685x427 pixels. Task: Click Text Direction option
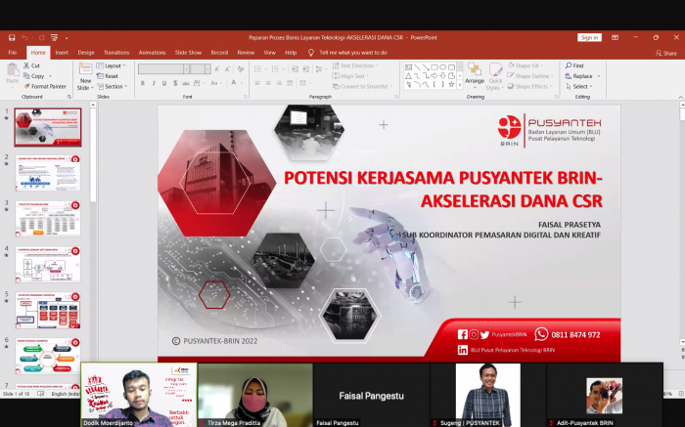355,65
